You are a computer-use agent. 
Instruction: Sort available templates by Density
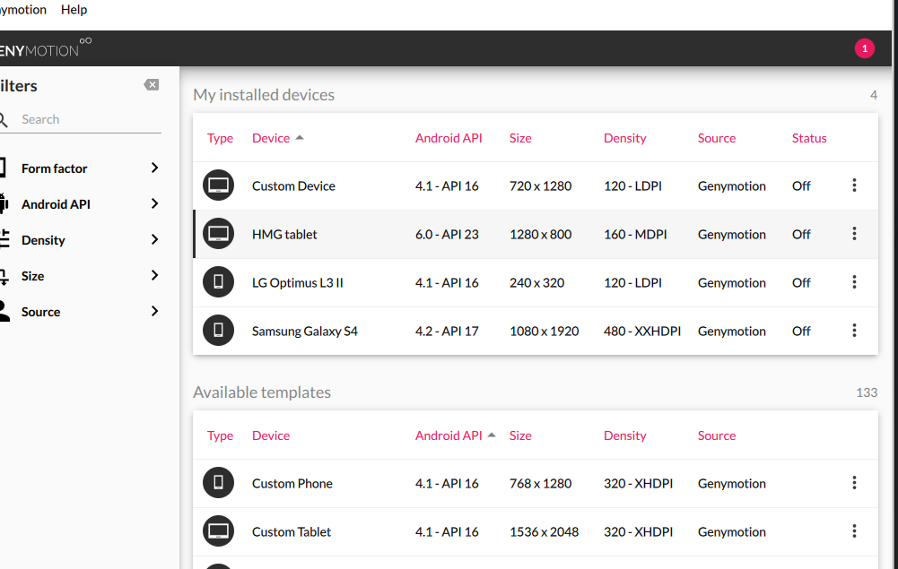(x=624, y=435)
